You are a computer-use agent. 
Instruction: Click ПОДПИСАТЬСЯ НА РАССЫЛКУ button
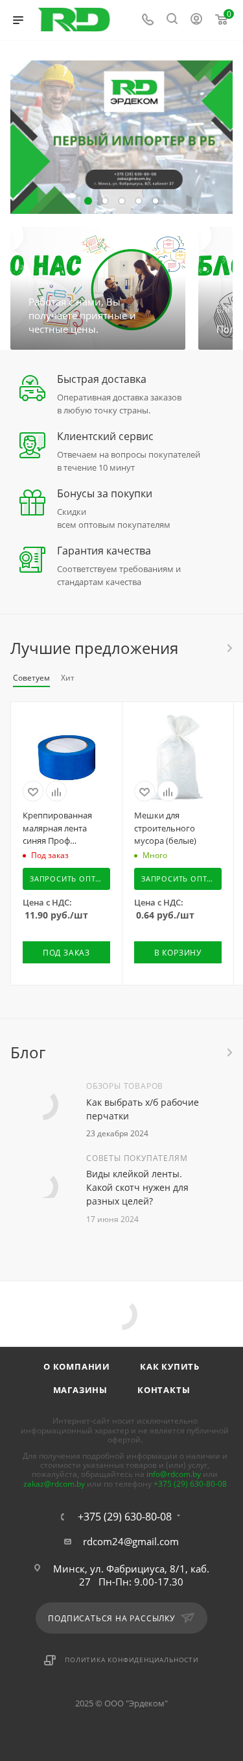pos(121,1618)
